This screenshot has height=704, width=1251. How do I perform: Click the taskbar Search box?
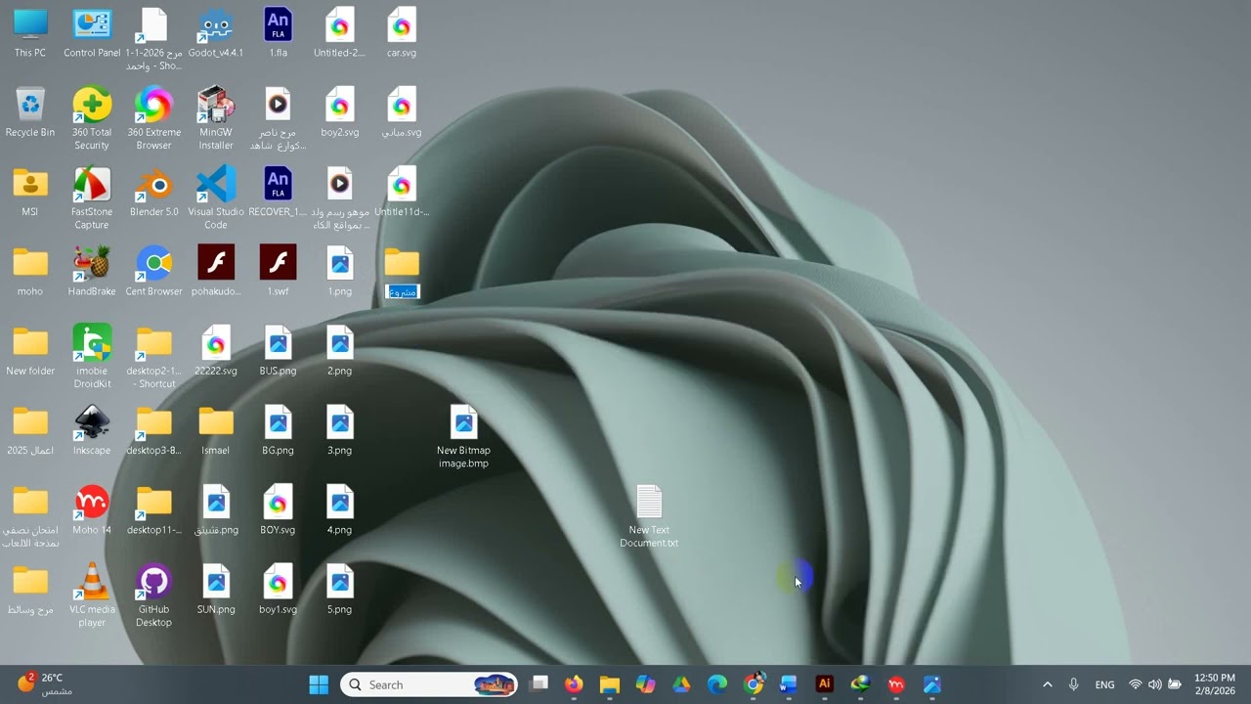[430, 684]
